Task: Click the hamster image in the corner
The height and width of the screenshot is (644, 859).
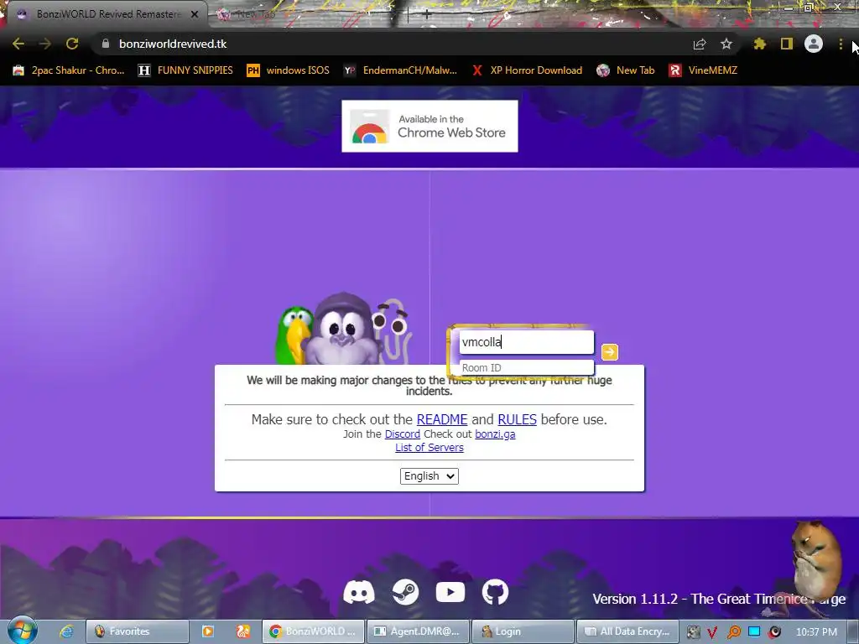Action: point(815,559)
